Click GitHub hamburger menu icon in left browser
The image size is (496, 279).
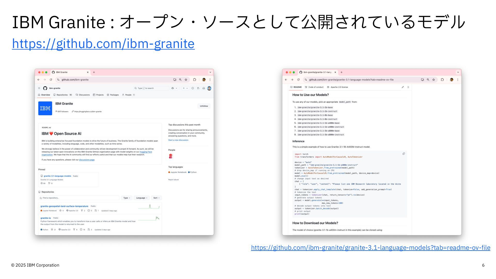click(39, 88)
